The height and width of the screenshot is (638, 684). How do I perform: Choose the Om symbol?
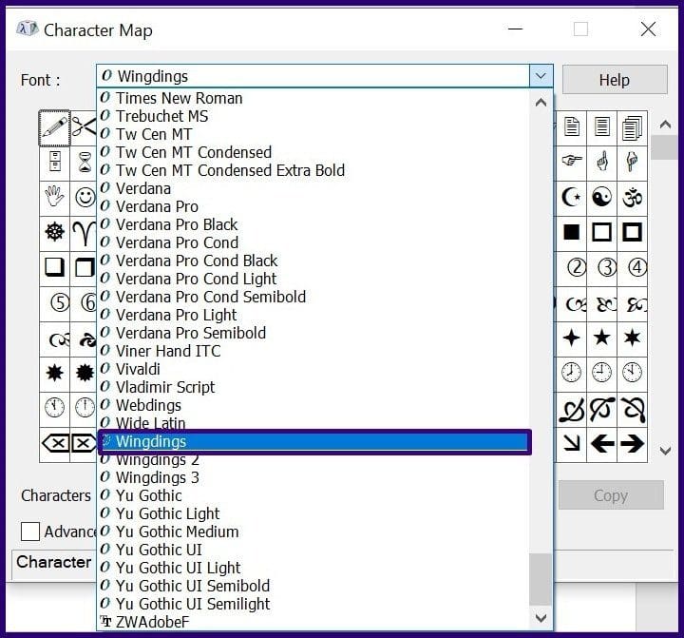tap(632, 198)
